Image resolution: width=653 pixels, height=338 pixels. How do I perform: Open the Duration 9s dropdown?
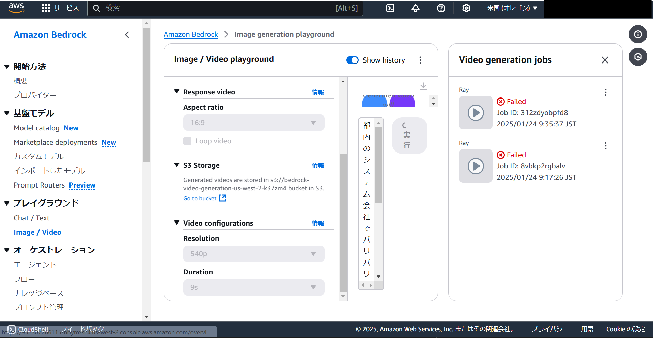tap(254, 287)
